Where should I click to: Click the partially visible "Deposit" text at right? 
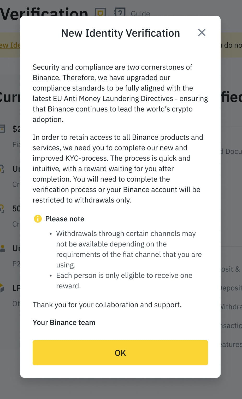click(x=231, y=288)
